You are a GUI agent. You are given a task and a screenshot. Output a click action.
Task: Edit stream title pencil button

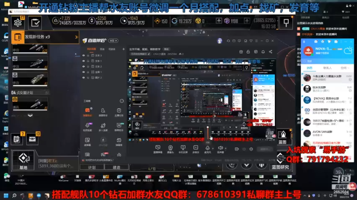click(x=149, y=54)
